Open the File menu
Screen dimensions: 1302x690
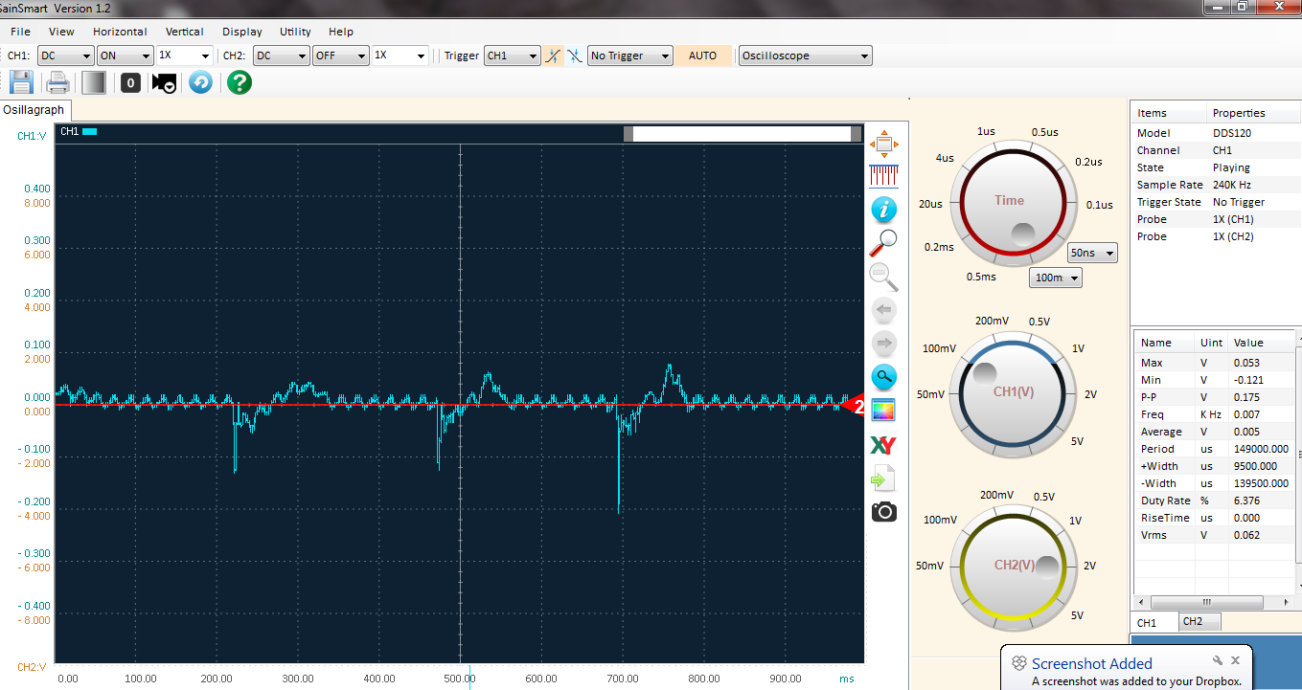[20, 32]
